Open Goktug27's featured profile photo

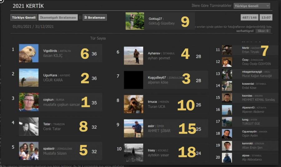tap(135, 21)
